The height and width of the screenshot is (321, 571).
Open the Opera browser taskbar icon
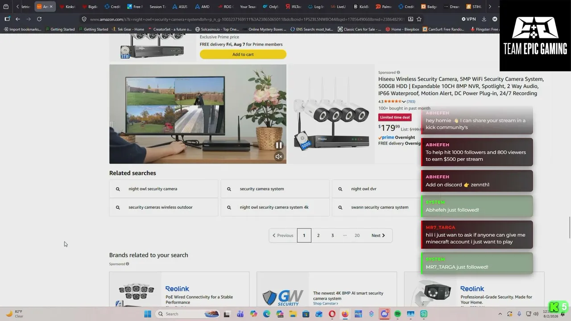[332, 314]
